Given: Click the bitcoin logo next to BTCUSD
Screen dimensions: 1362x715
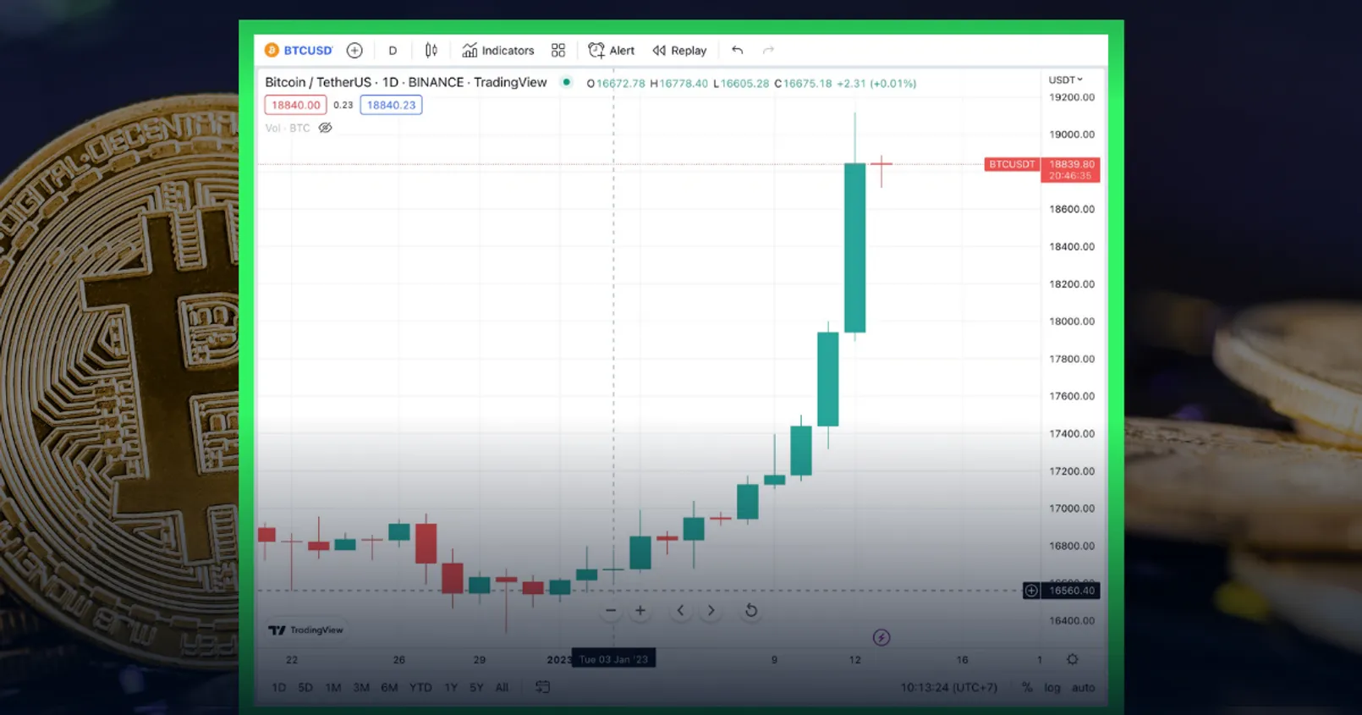Looking at the screenshot, I should tap(272, 51).
